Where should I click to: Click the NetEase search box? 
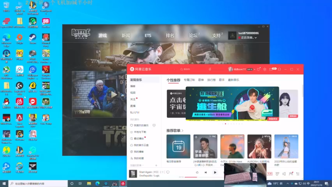coord(192,69)
